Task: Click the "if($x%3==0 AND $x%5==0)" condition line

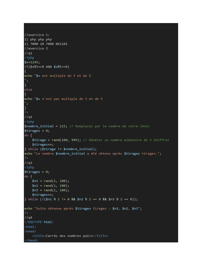Action: coord(47,67)
